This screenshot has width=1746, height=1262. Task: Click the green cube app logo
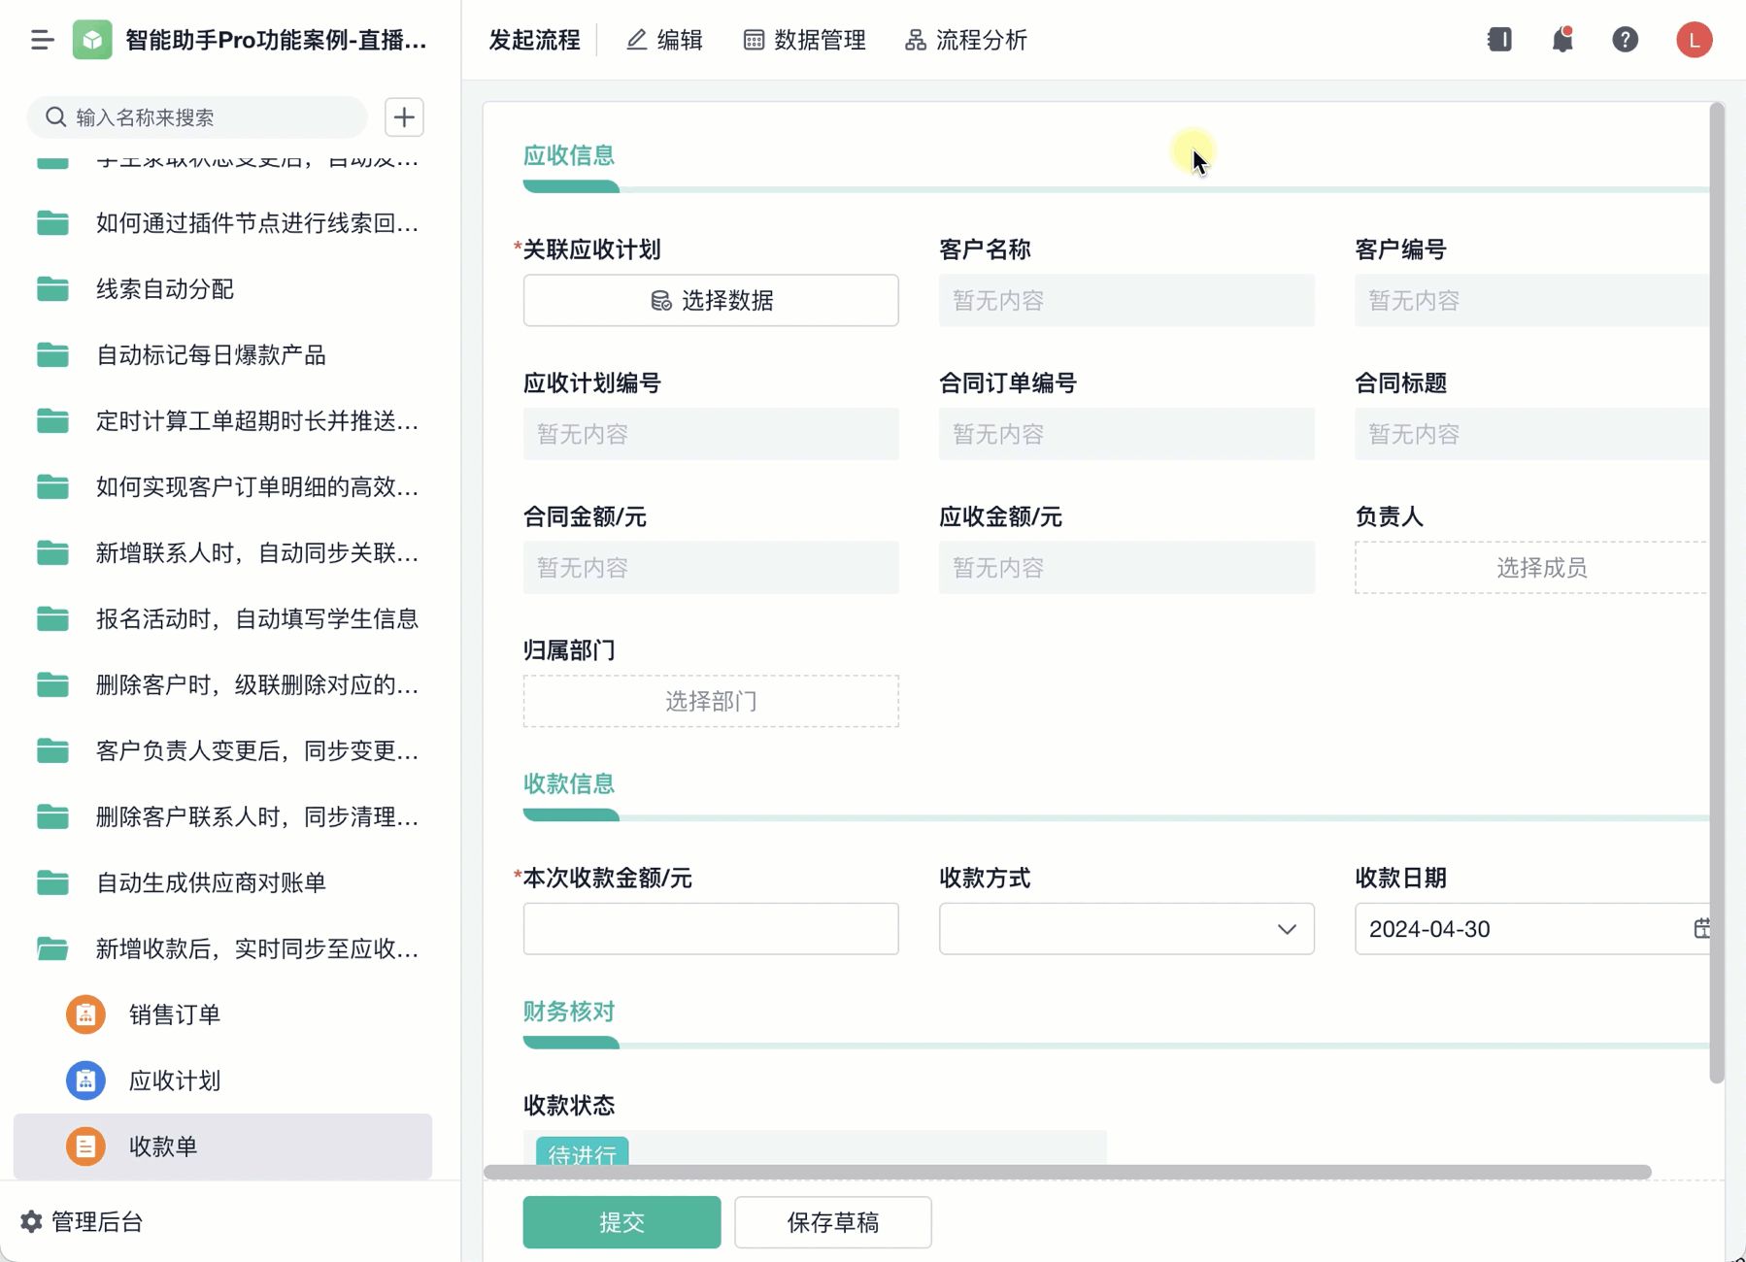pyautogui.click(x=92, y=40)
